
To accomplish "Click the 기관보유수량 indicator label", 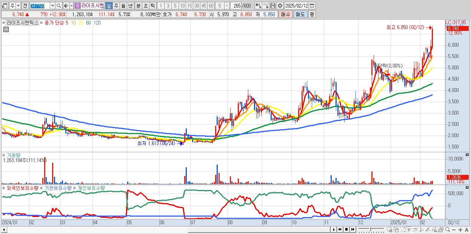I will click(x=58, y=188).
